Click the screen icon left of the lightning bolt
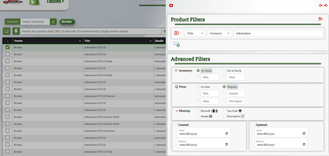The height and width of the screenshot is (156, 329). (6, 31)
